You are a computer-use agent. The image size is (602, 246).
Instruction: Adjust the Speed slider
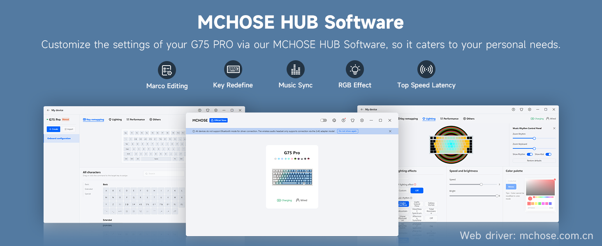pos(473,184)
